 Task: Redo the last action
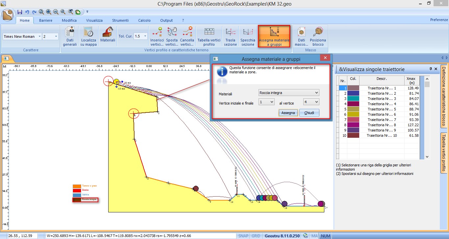coord(34,12)
